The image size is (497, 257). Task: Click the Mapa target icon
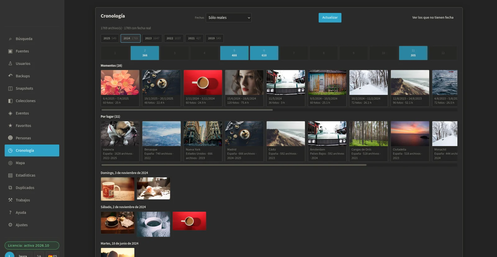10,163
